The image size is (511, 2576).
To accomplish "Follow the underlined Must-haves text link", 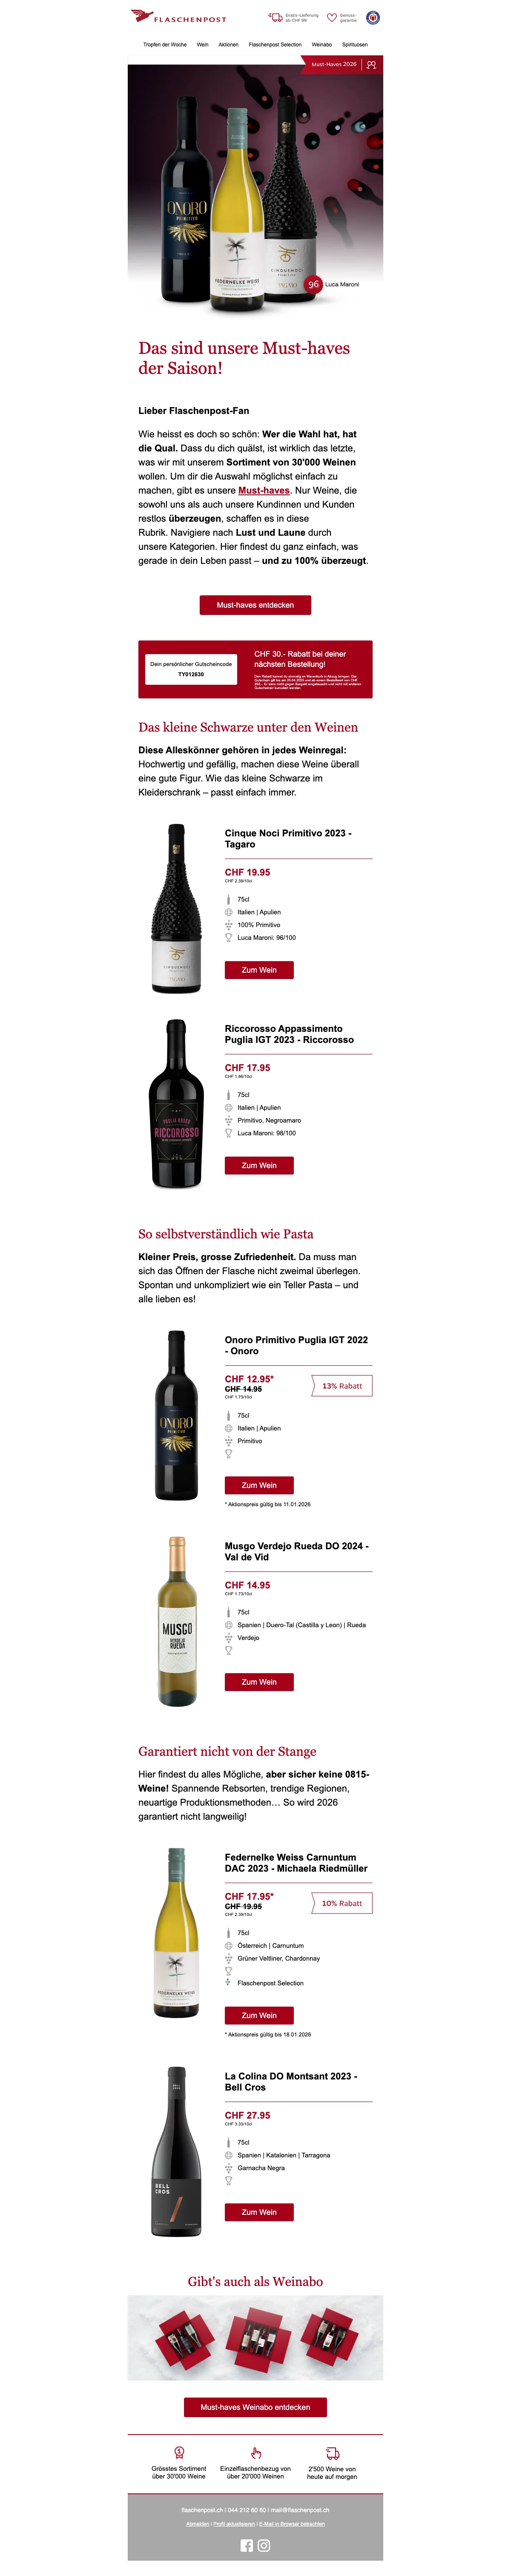I will coord(264,490).
